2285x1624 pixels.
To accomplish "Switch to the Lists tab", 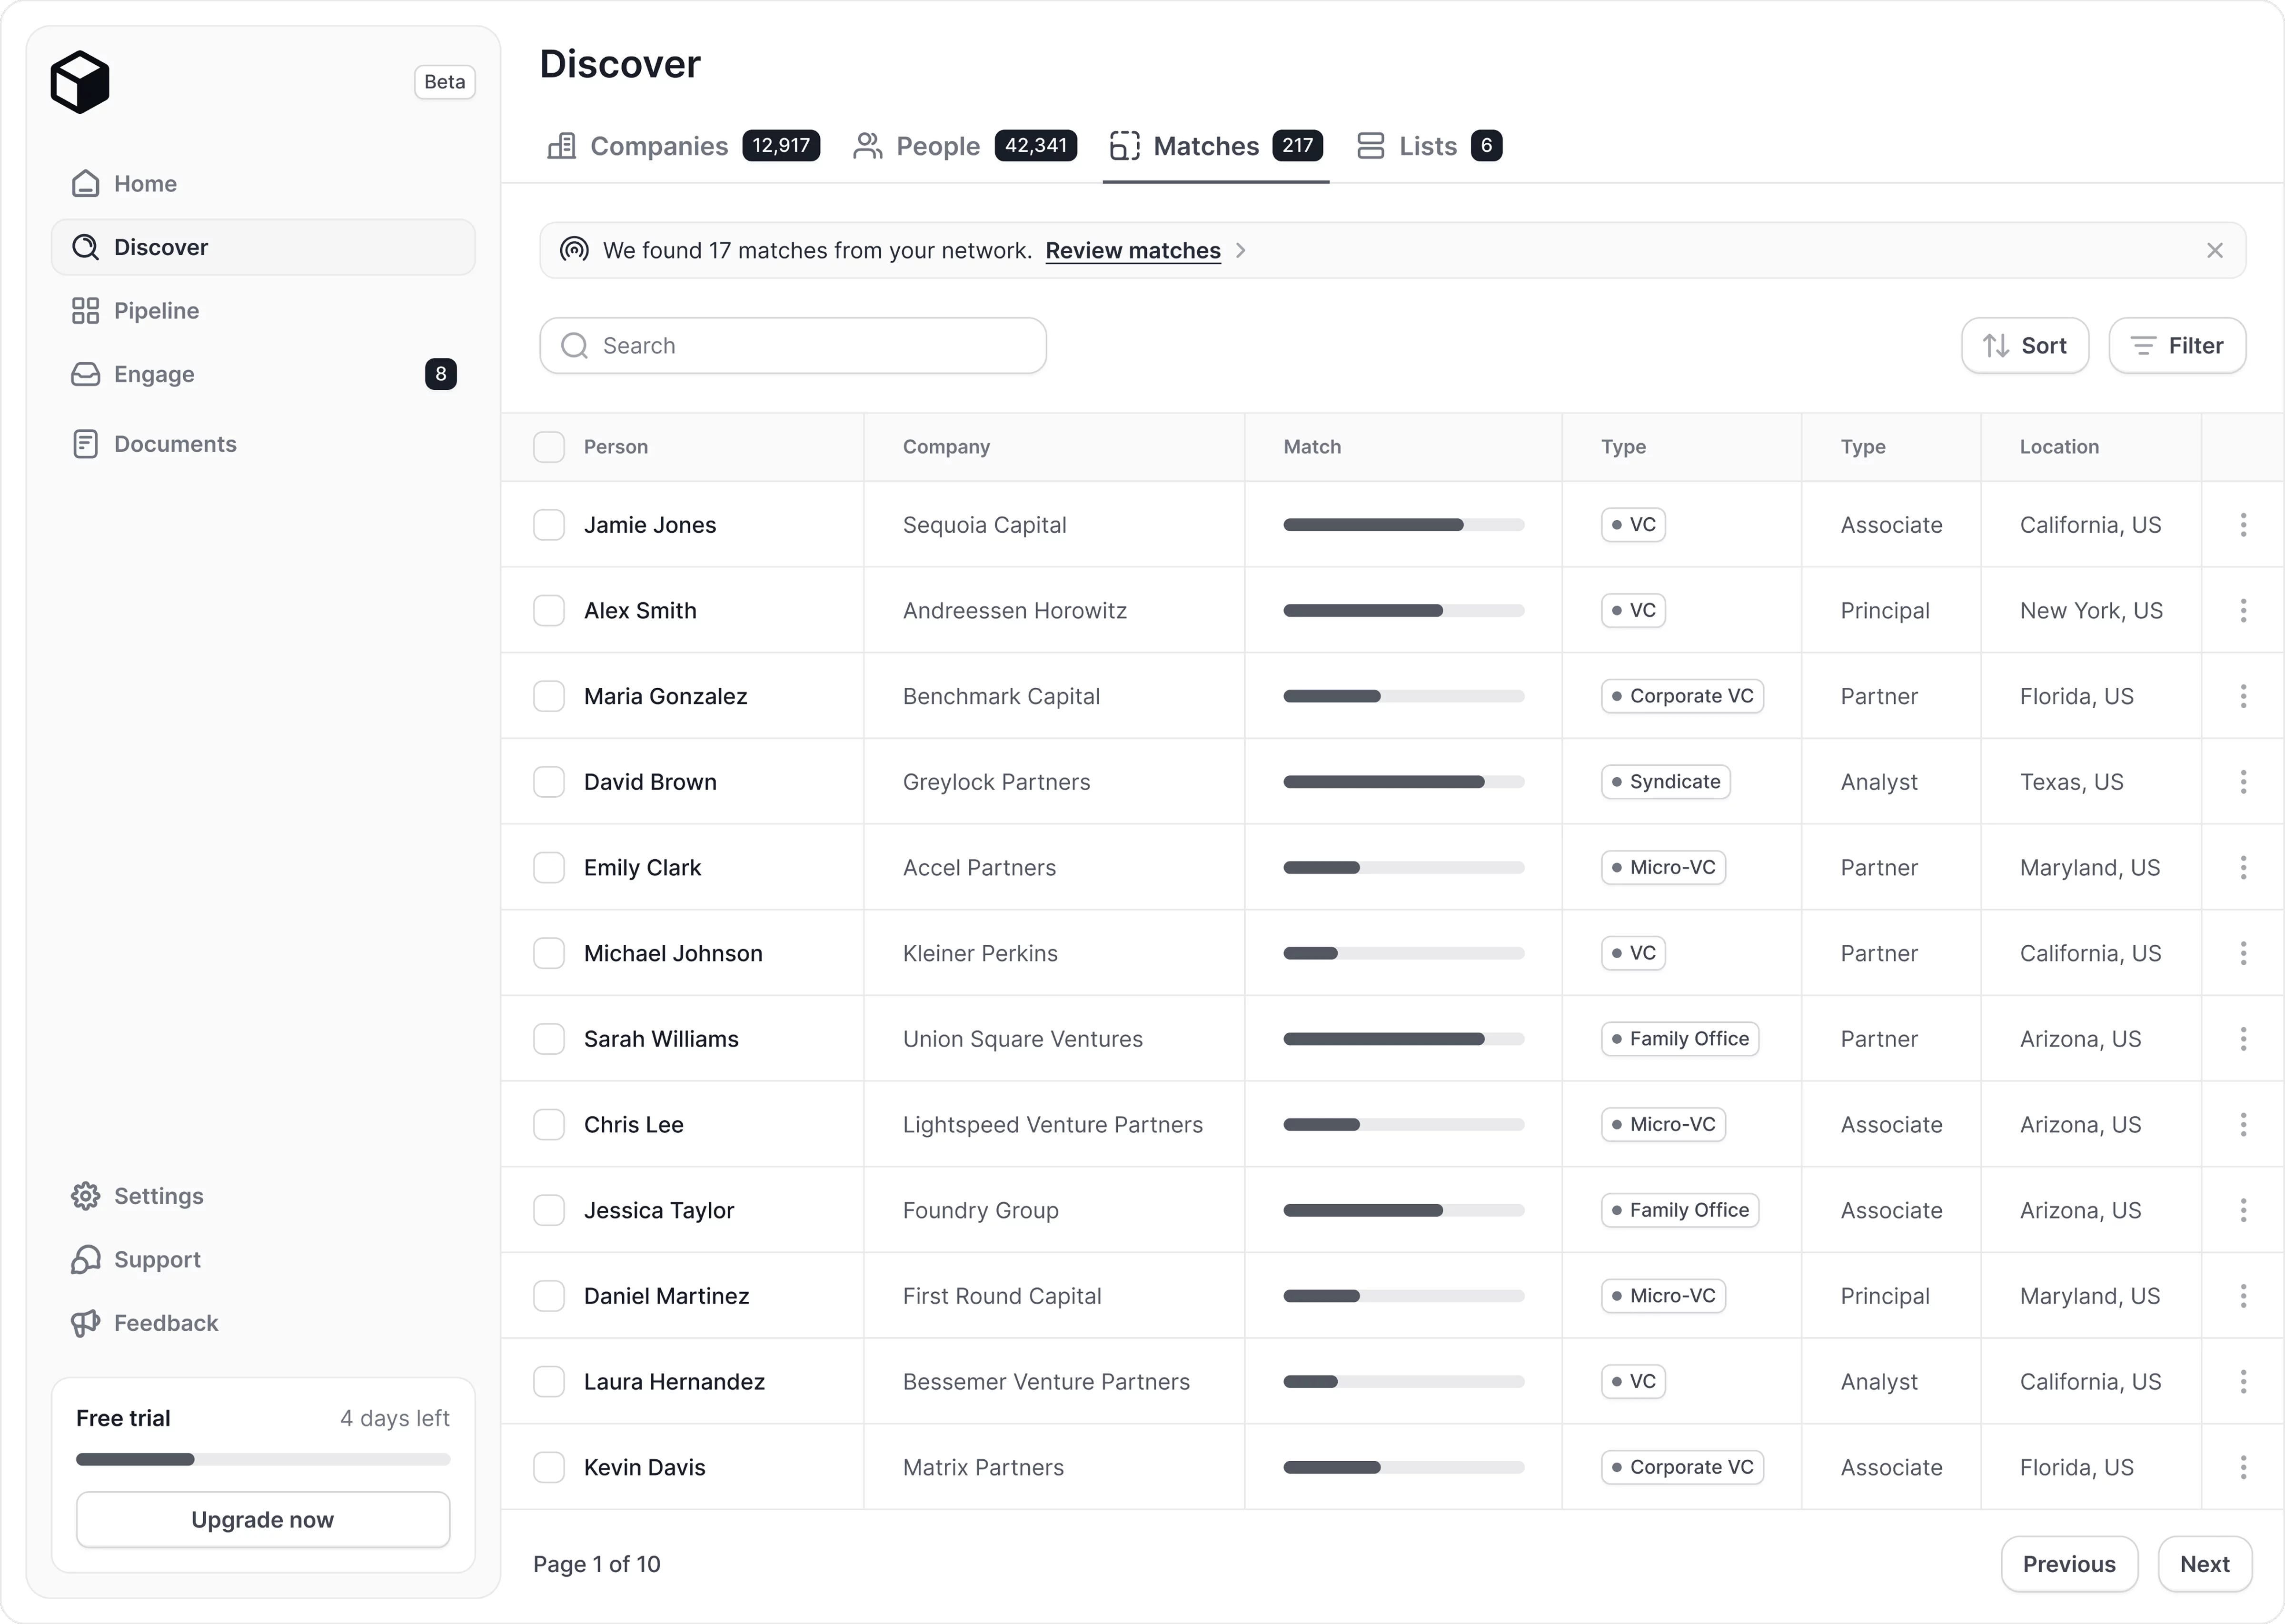I will click(1428, 146).
